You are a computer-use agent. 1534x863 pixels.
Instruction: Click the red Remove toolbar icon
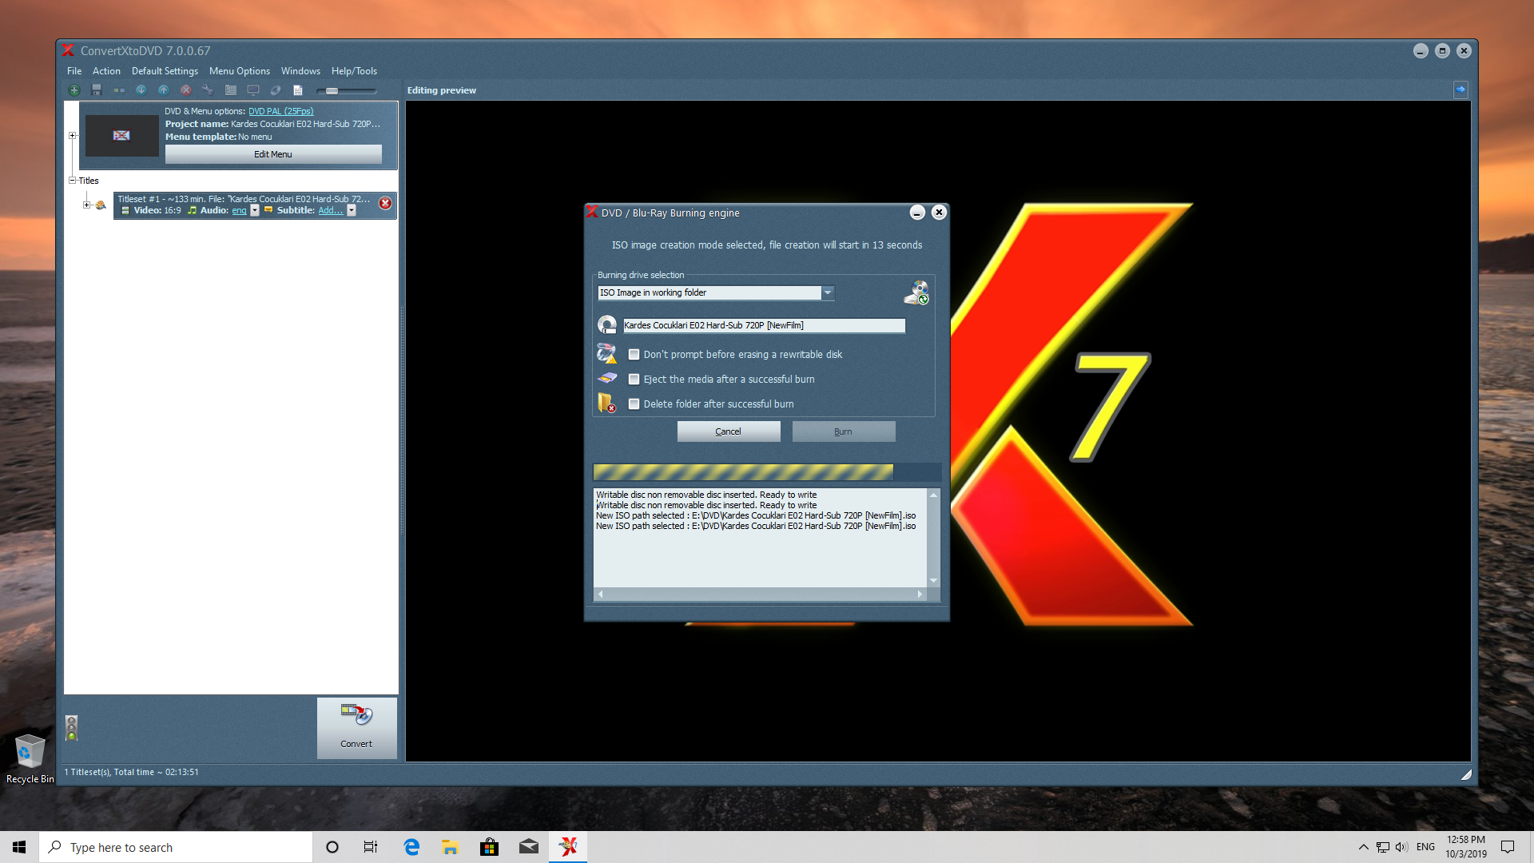coord(185,90)
